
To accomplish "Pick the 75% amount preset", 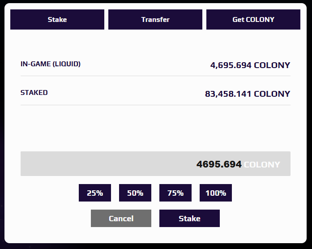I will coord(175,193).
